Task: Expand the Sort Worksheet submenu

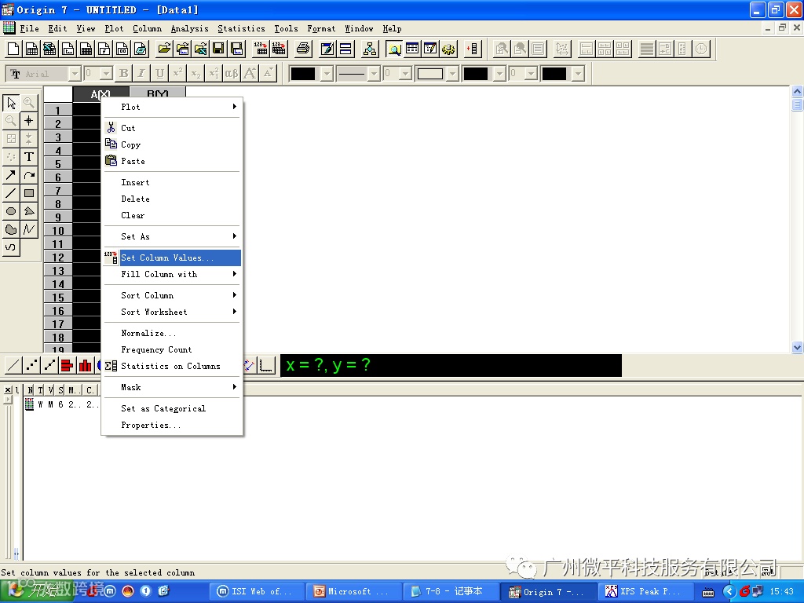Action: [x=172, y=312]
